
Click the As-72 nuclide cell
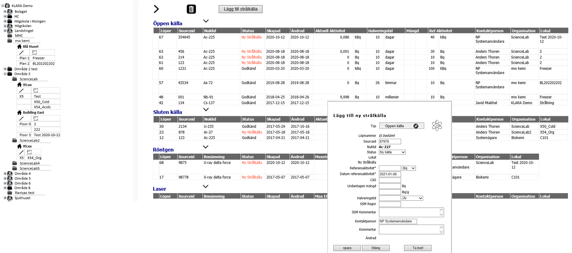(x=209, y=83)
